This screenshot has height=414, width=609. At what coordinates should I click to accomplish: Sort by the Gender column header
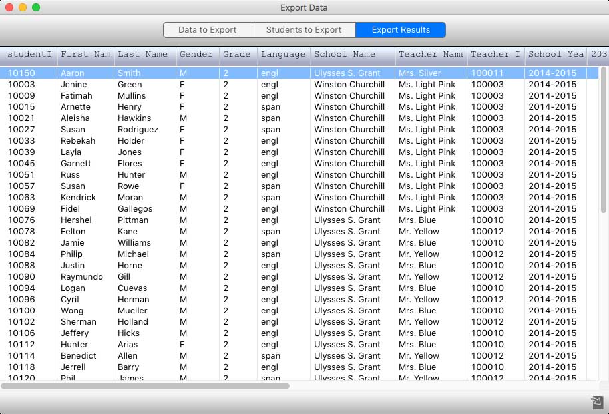pyautogui.click(x=197, y=55)
